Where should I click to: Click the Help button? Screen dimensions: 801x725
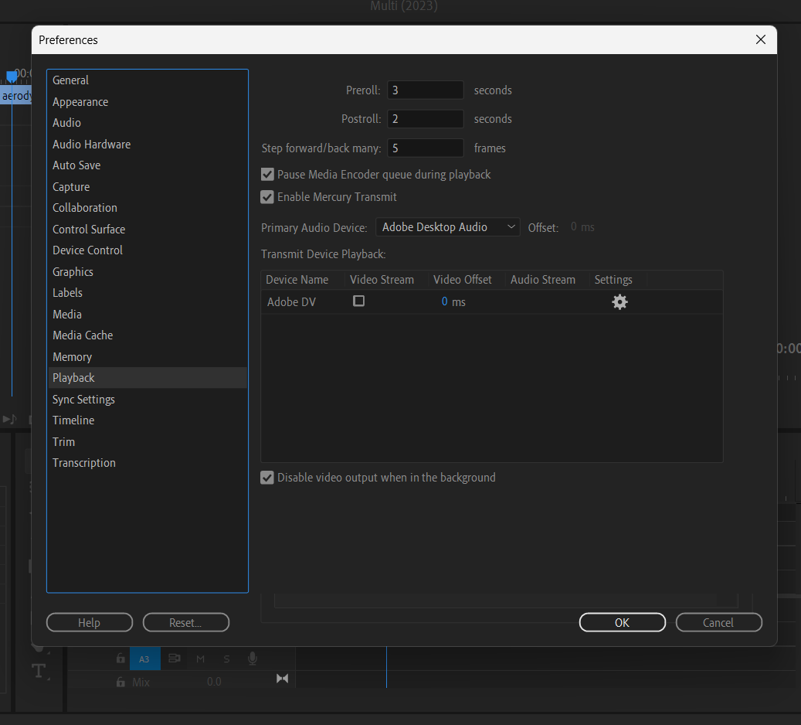coord(89,622)
